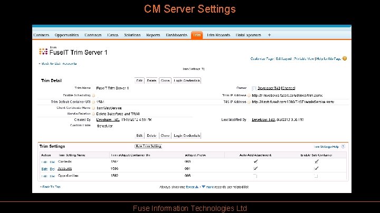This screenshot has width=380, height=213.
Task: Select the highlighted Trim tab
Action: coord(197,35)
